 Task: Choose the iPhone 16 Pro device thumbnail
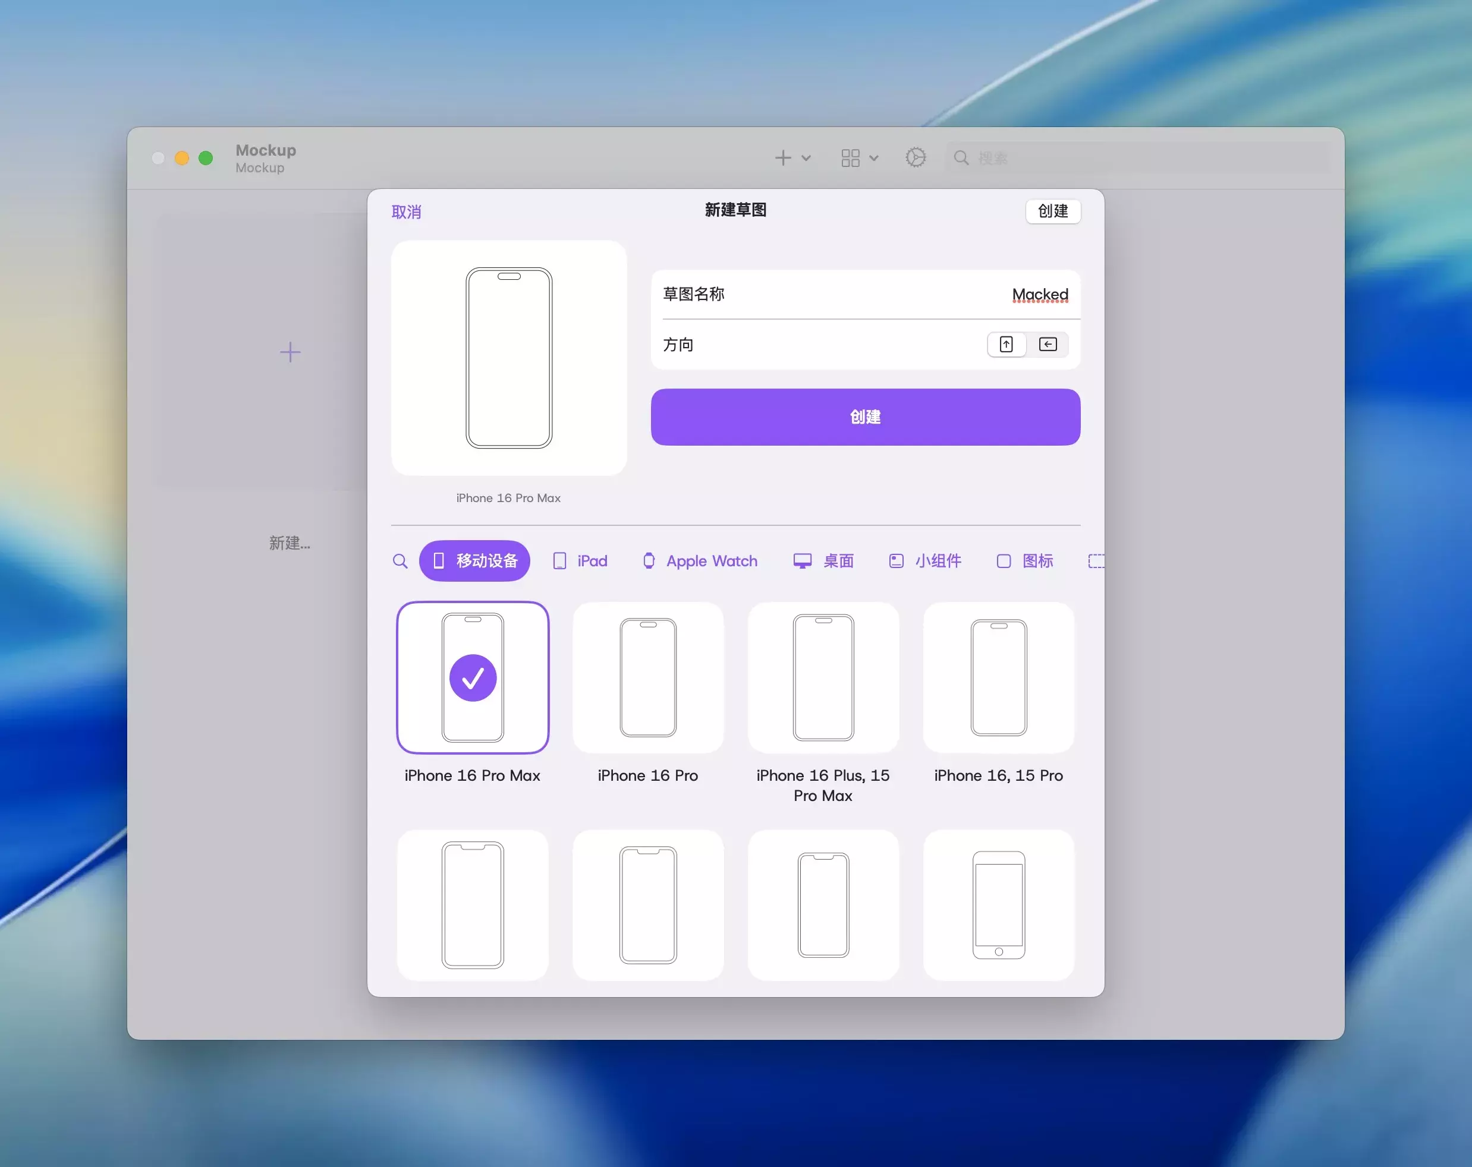click(647, 677)
